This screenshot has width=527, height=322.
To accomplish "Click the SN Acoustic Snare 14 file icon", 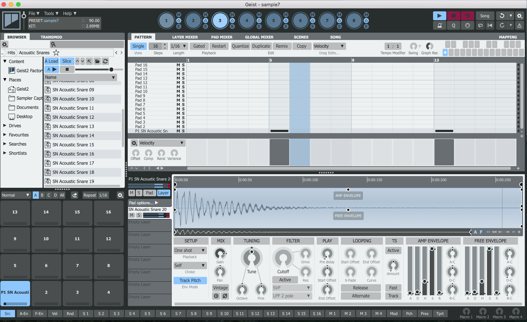I will click(x=48, y=136).
